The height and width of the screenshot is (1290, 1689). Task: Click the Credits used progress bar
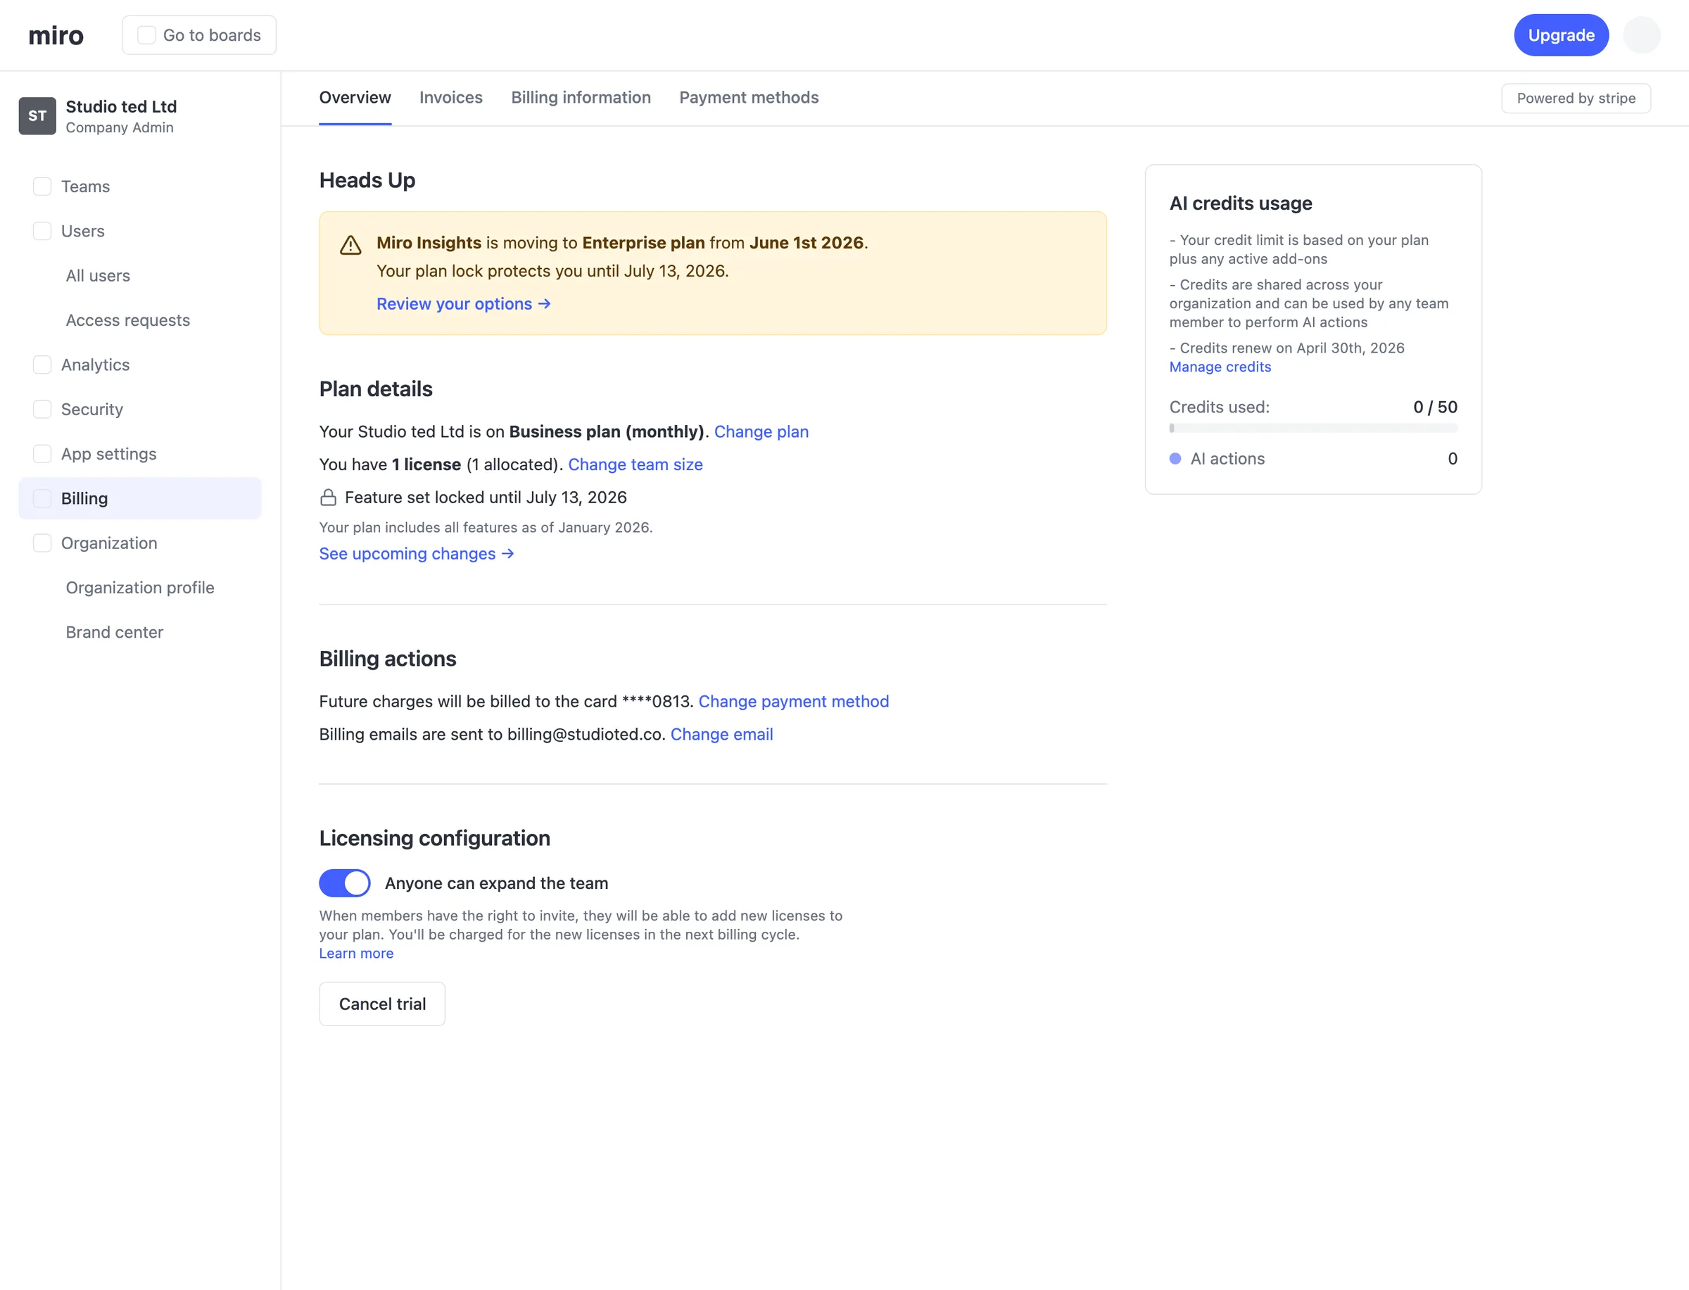(1312, 429)
